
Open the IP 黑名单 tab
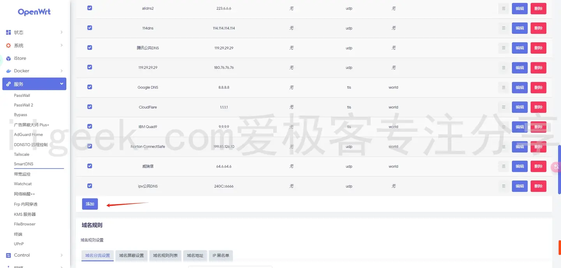221,256
